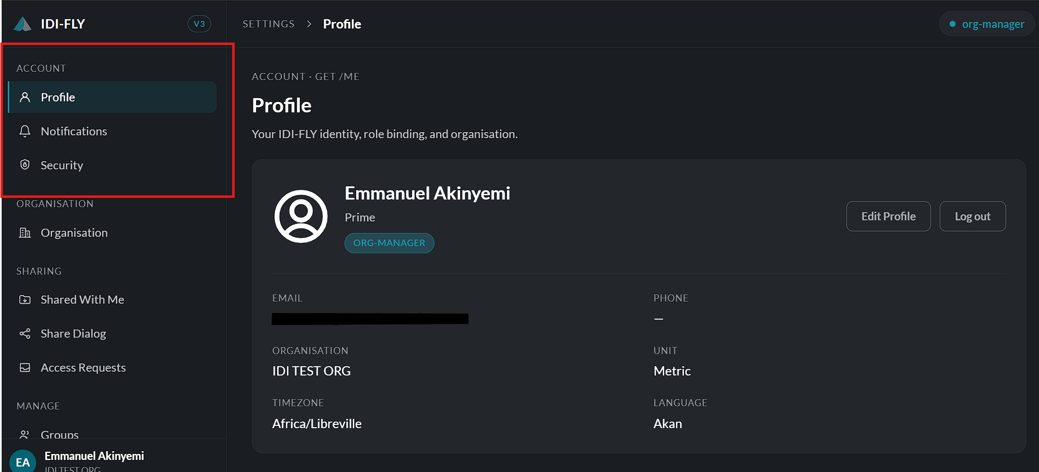Click the ORG-MANAGER role tag on profile card
The image size is (1039, 472).
tap(389, 243)
